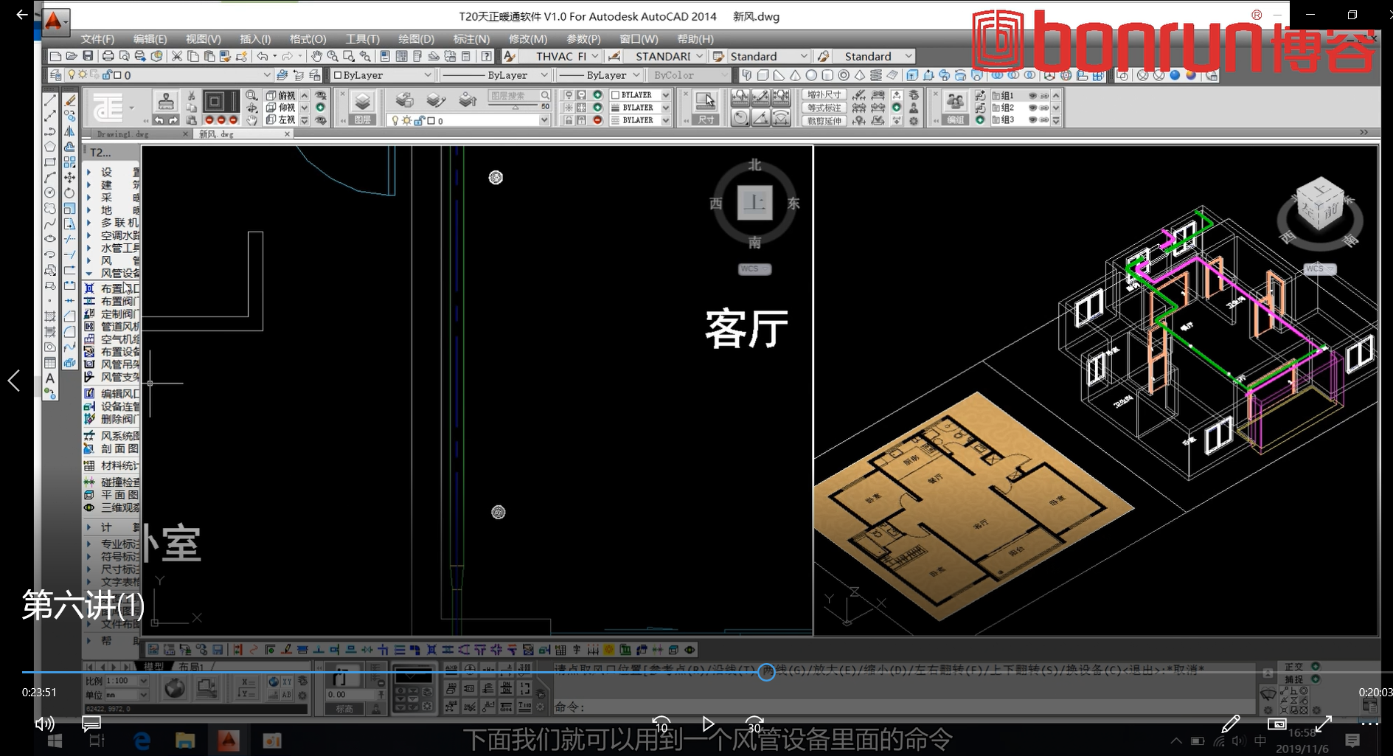
Task: Click the Erase tool in modify toolbar
Action: click(70, 100)
